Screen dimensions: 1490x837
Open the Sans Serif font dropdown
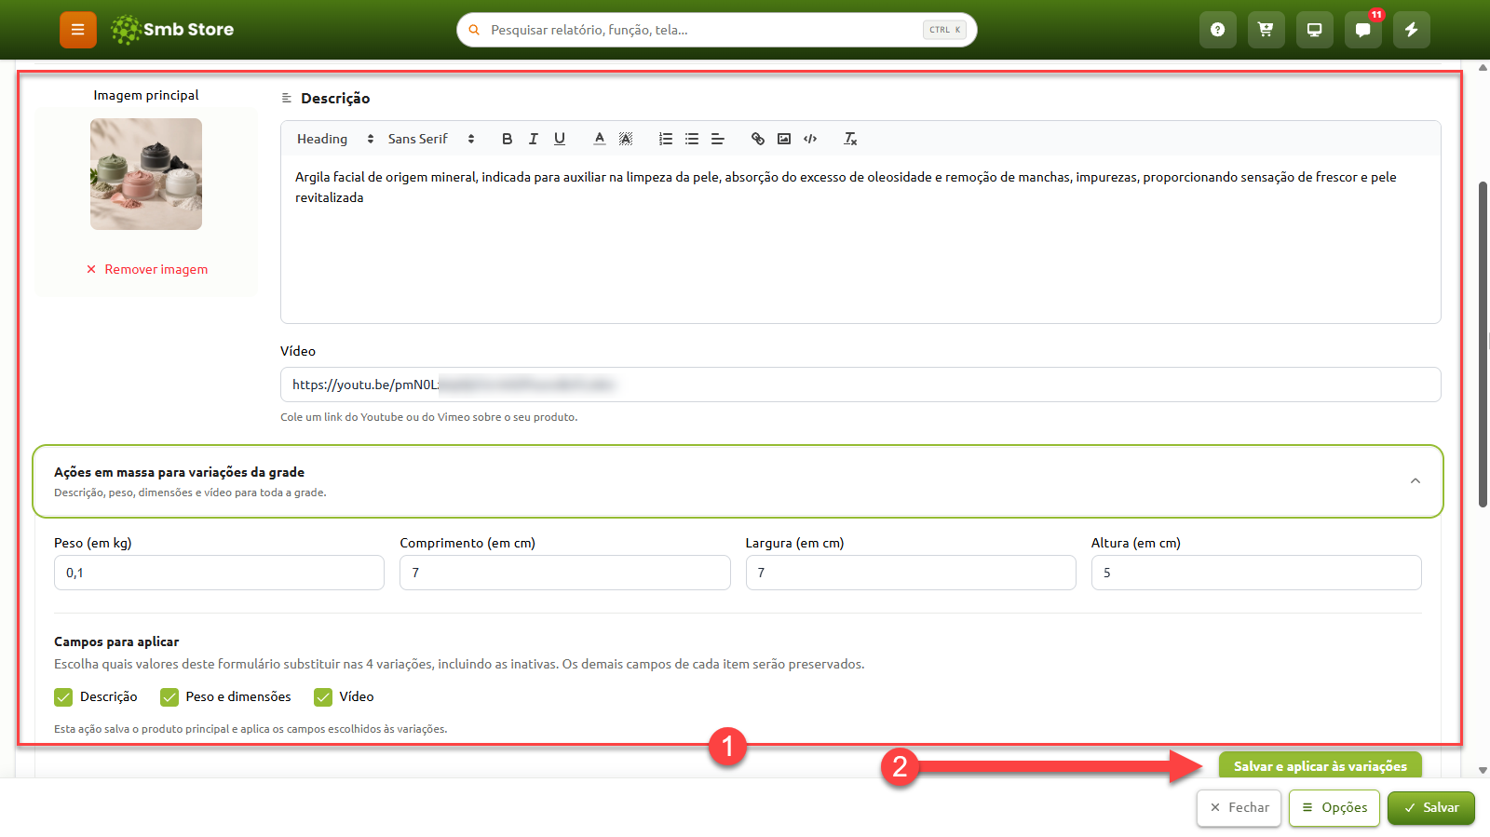tap(431, 139)
